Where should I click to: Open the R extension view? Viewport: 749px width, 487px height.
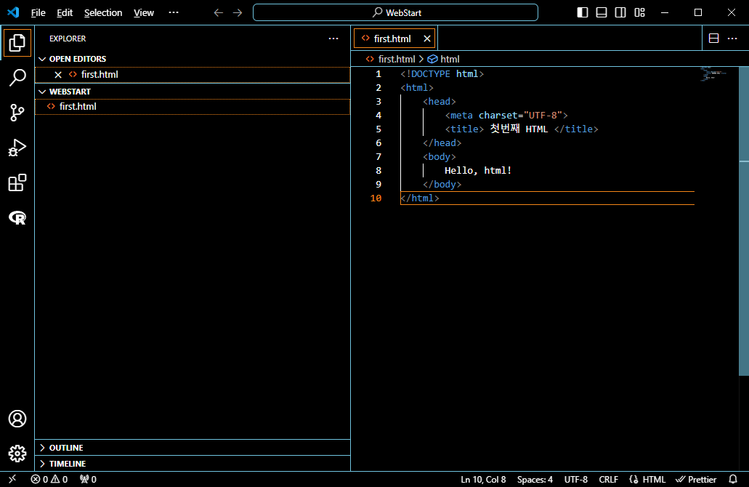pyautogui.click(x=17, y=218)
